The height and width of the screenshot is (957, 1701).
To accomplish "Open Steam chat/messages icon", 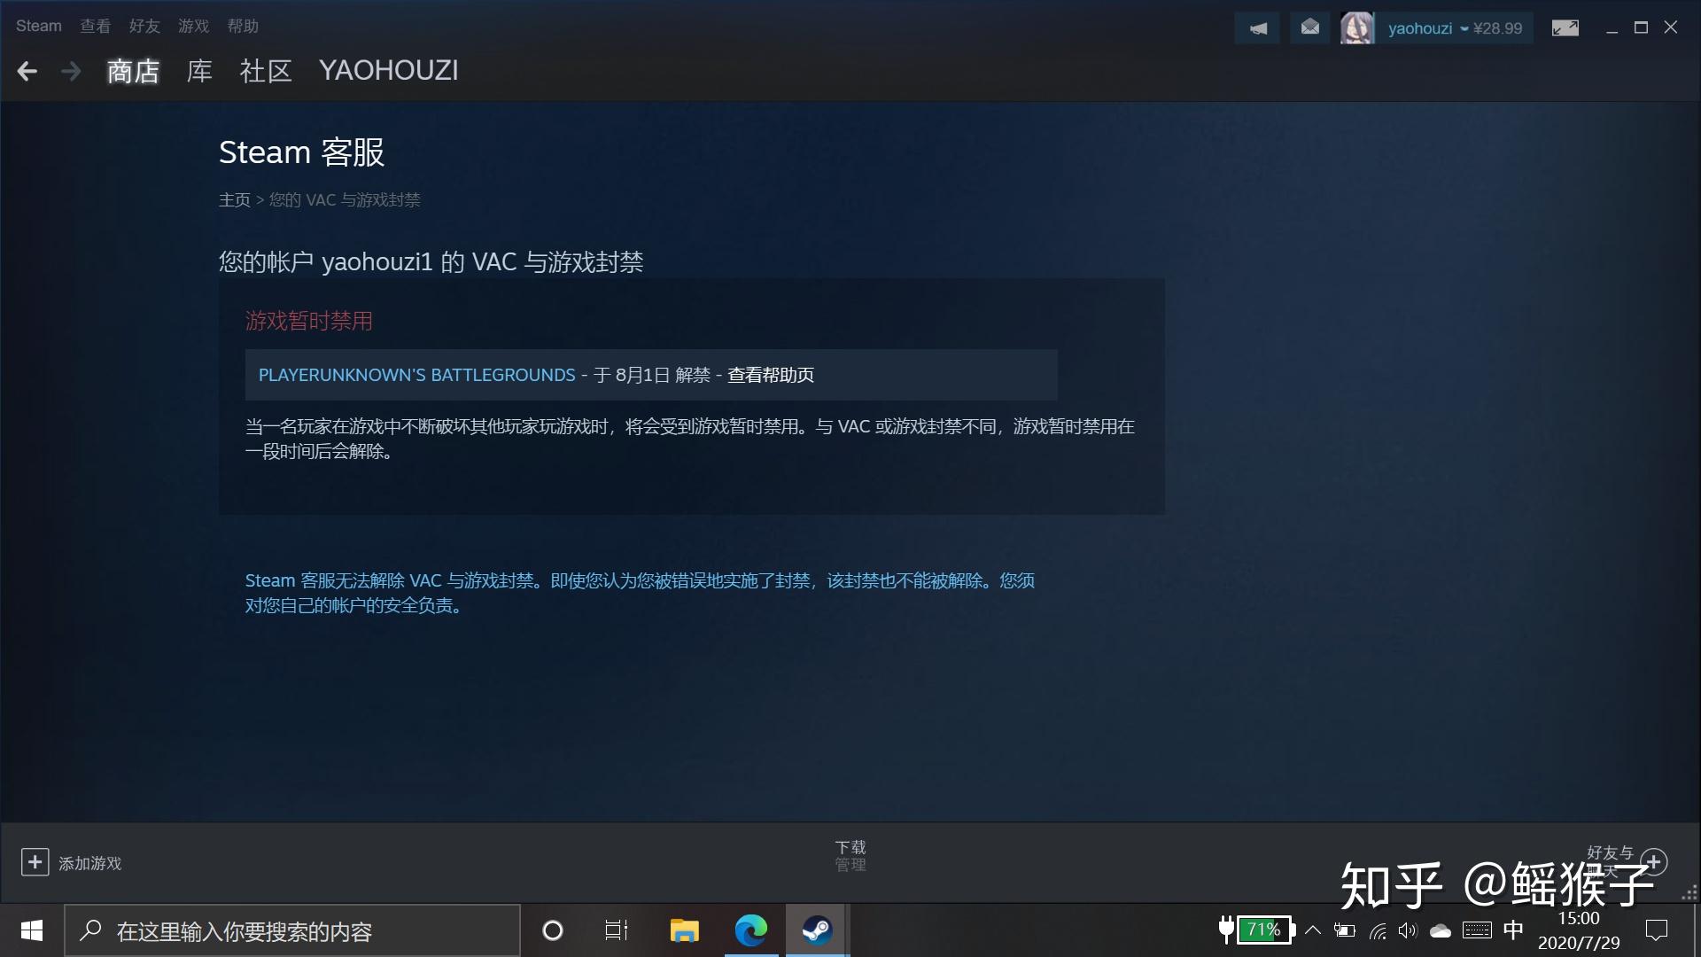I will (1309, 26).
